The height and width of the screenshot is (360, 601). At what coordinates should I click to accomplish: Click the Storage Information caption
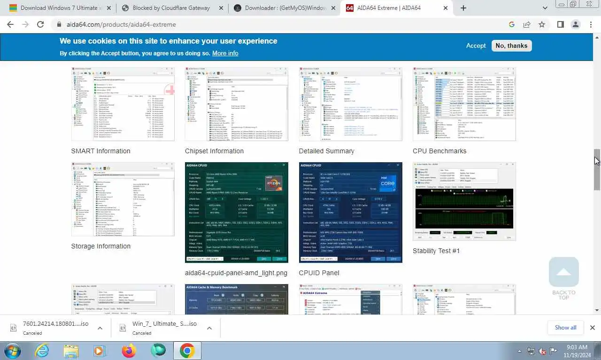[100, 246]
